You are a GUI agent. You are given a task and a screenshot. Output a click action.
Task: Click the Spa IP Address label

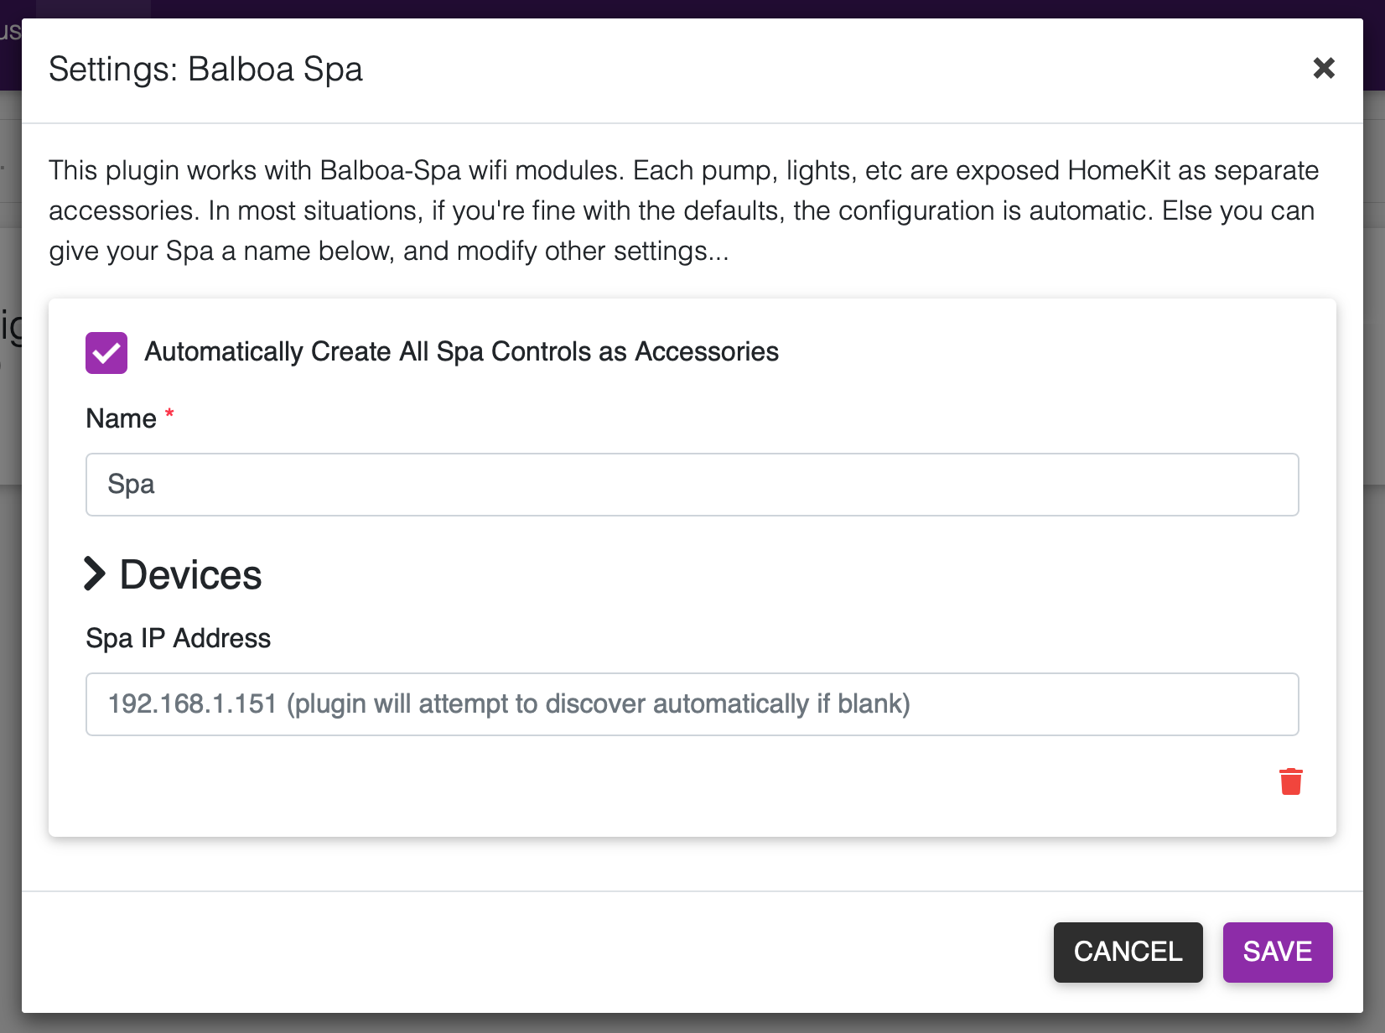pyautogui.click(x=179, y=639)
